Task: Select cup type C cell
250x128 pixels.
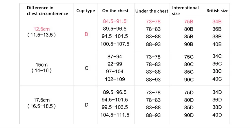Action: click(87, 68)
